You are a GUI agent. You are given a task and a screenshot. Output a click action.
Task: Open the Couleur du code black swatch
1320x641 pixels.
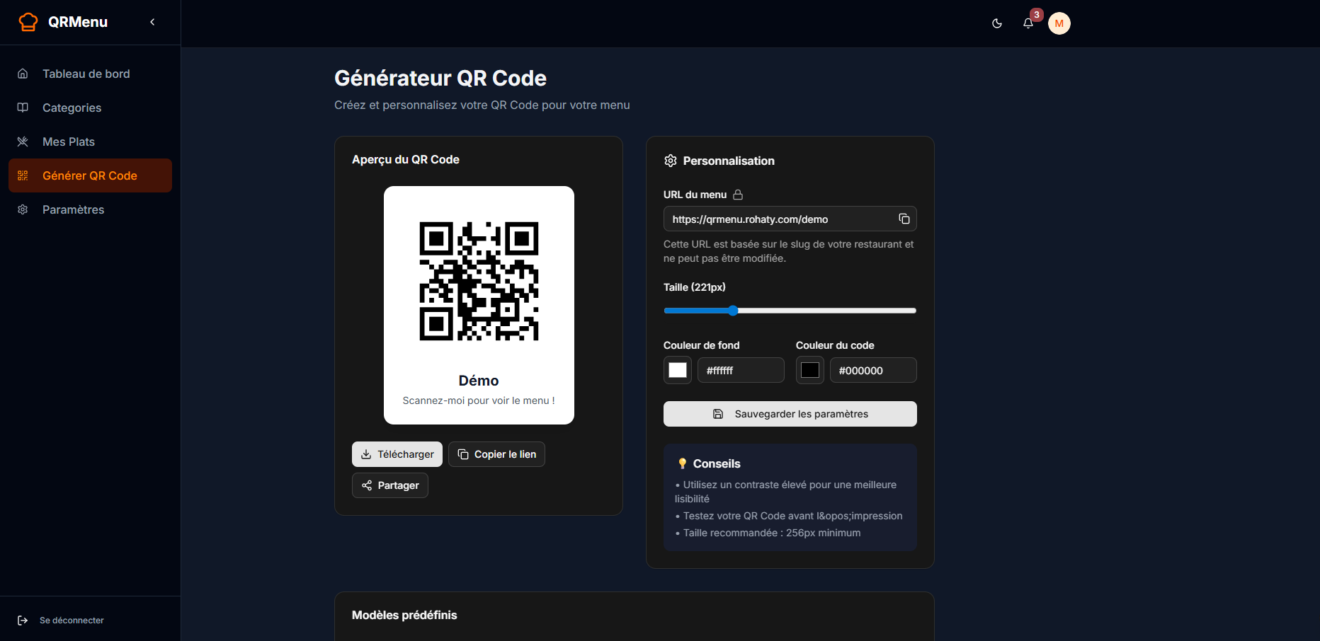[810, 370]
